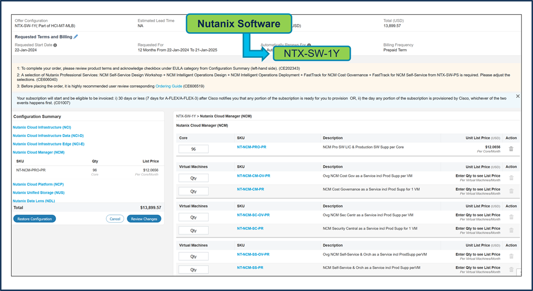Open Nutanix Cloud Infrastructure Data (NCI-D)
The width and height of the screenshot is (533, 291).
tap(48, 135)
